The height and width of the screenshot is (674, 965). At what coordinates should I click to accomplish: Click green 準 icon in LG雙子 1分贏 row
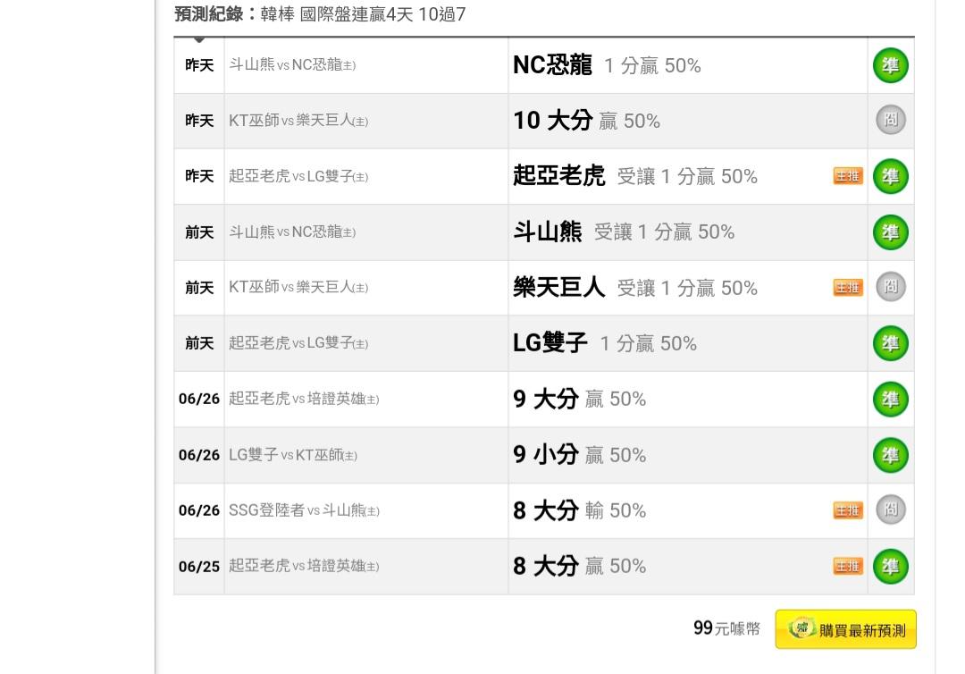(x=891, y=343)
